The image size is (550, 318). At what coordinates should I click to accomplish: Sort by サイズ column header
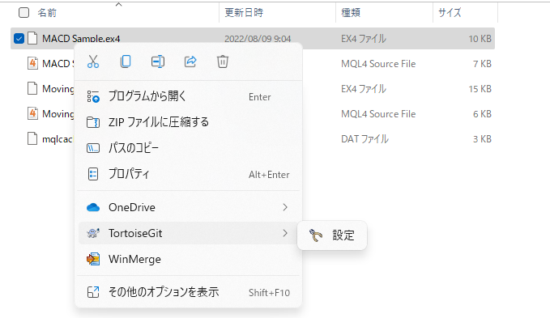[x=450, y=13]
